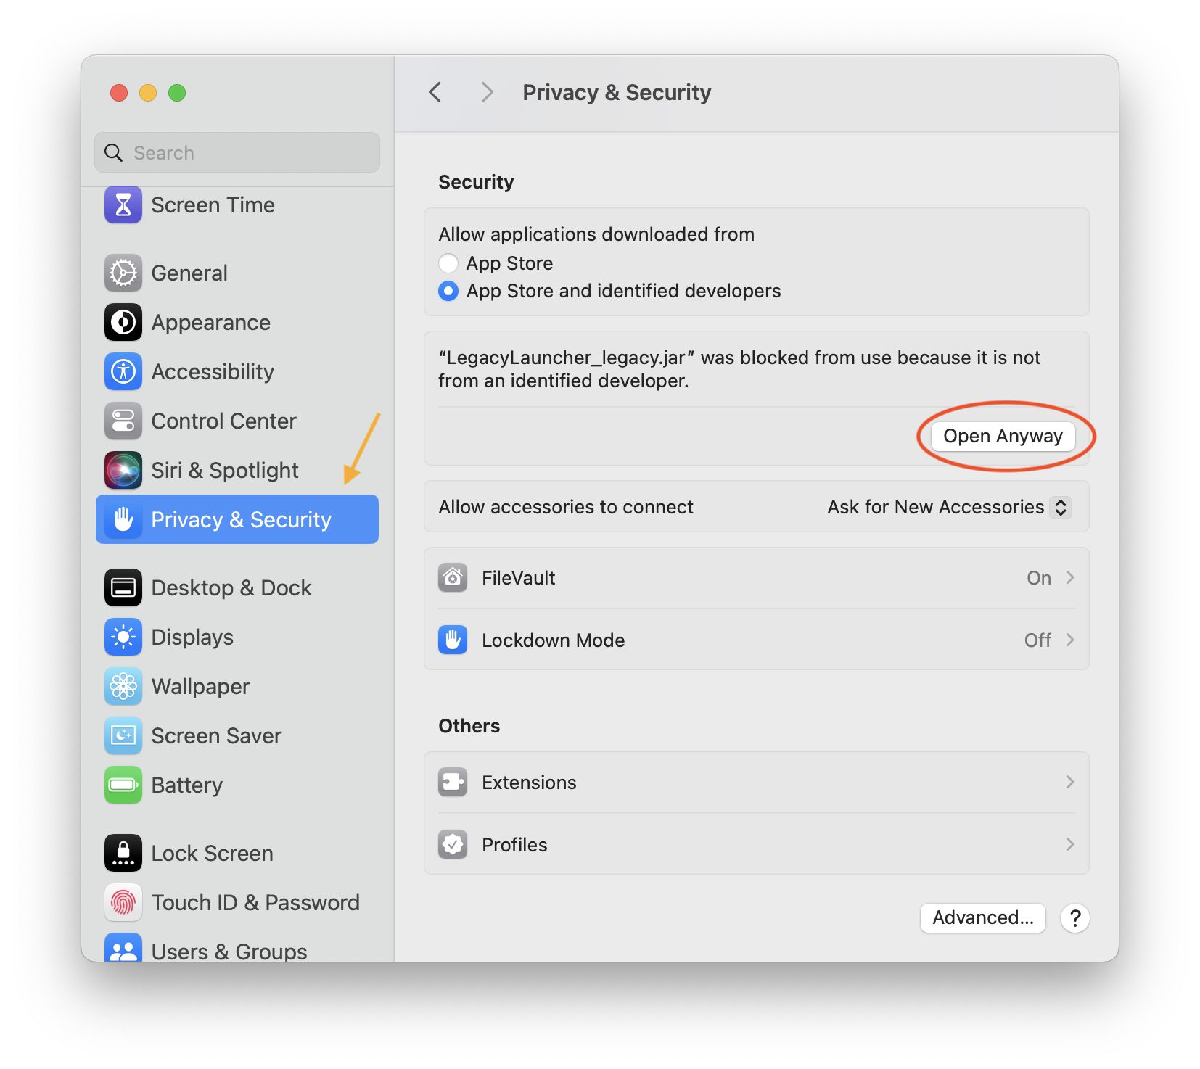The height and width of the screenshot is (1069, 1200).
Task: Click the Touch ID fingerprint icon
Action: (123, 902)
